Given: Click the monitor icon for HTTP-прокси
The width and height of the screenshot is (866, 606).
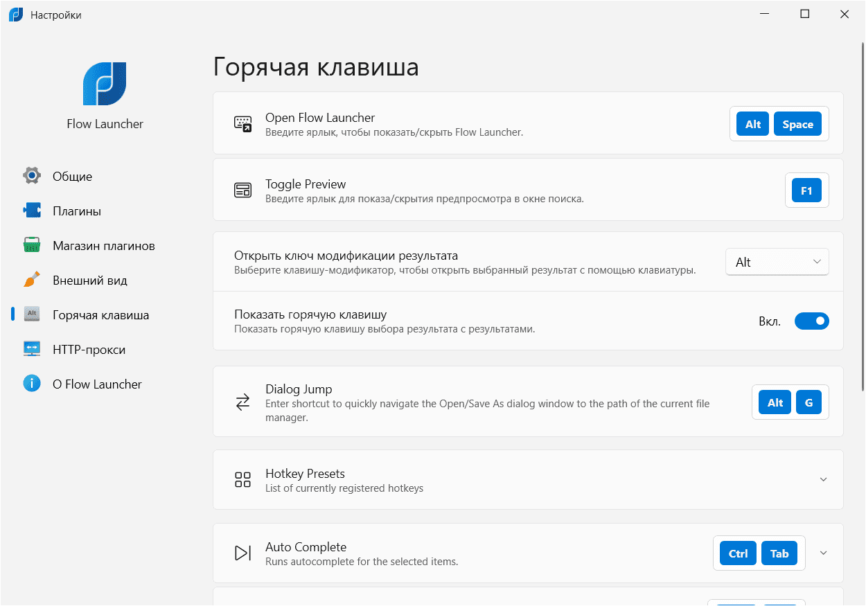Looking at the screenshot, I should click(32, 349).
